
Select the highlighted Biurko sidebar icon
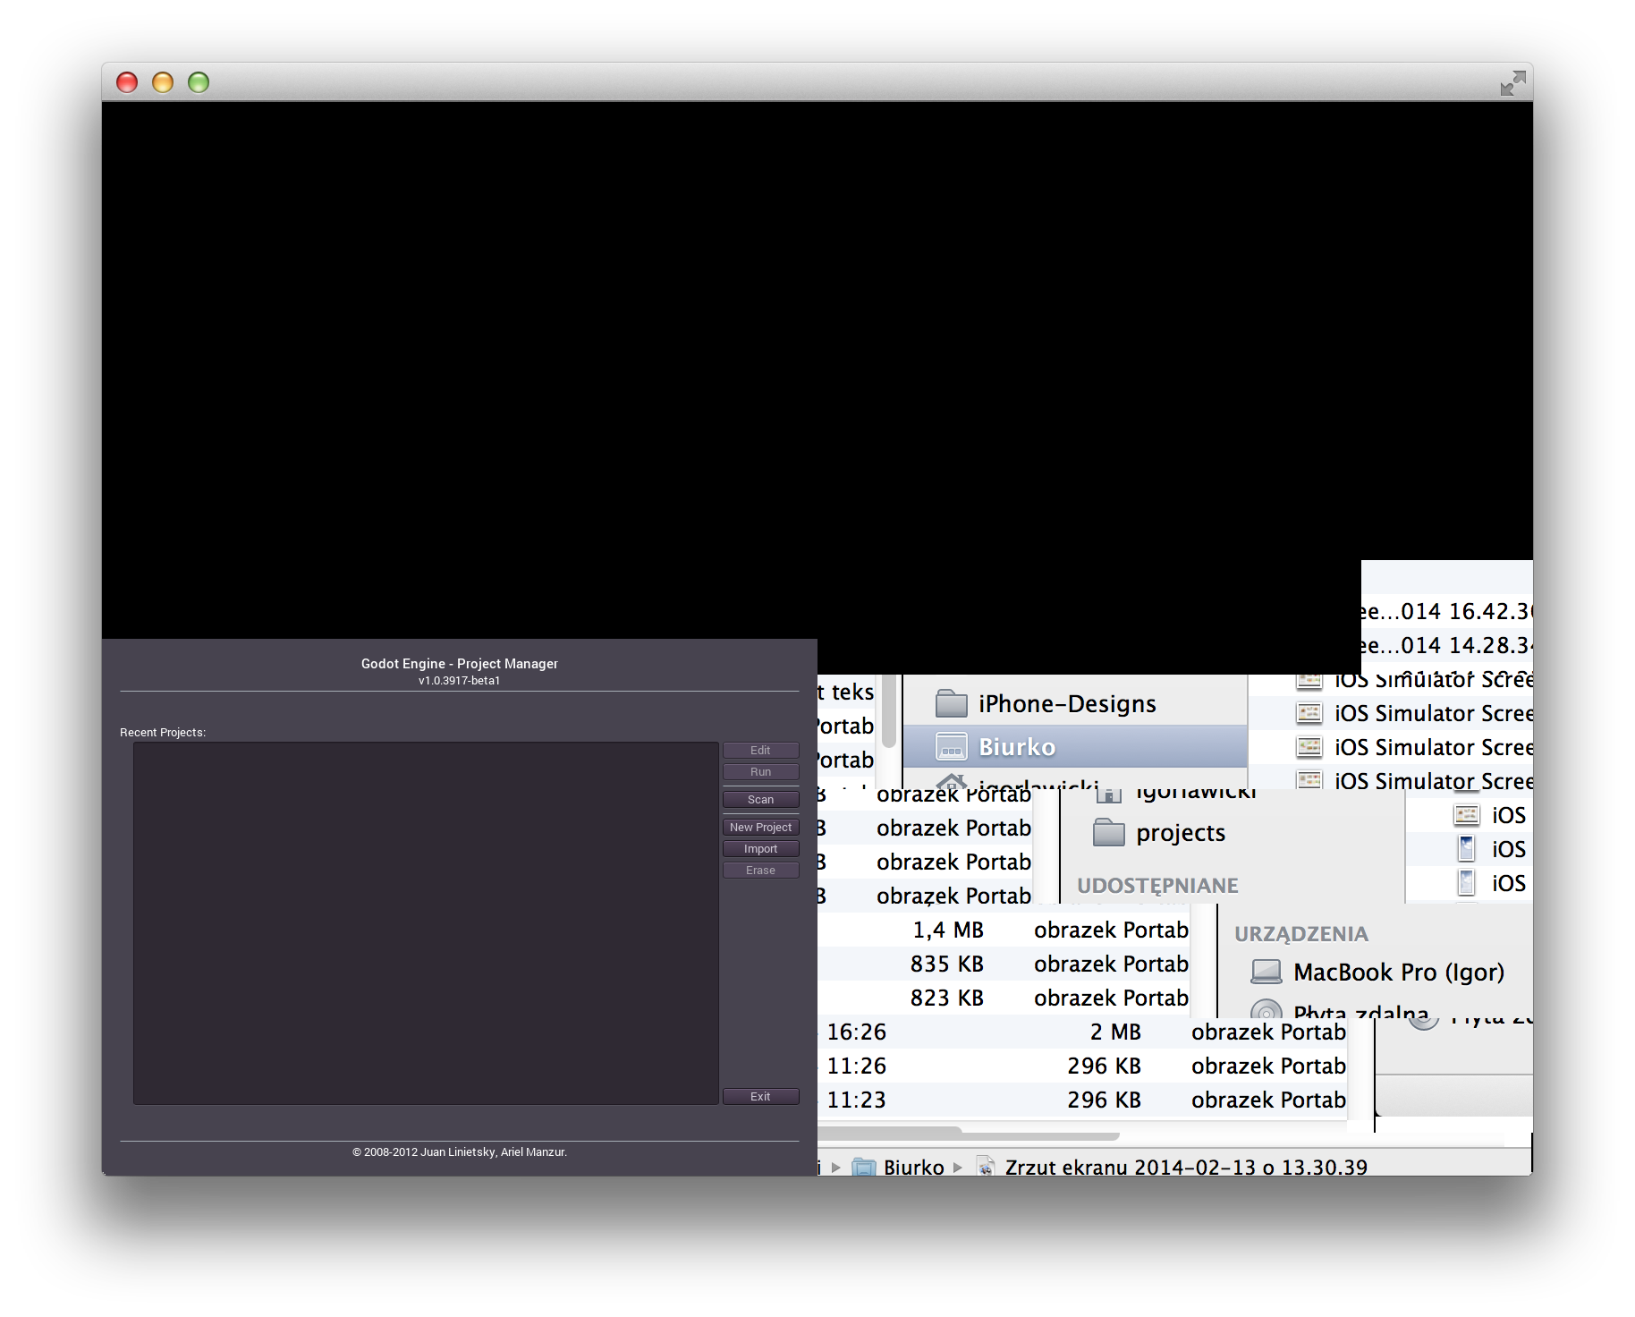point(951,746)
